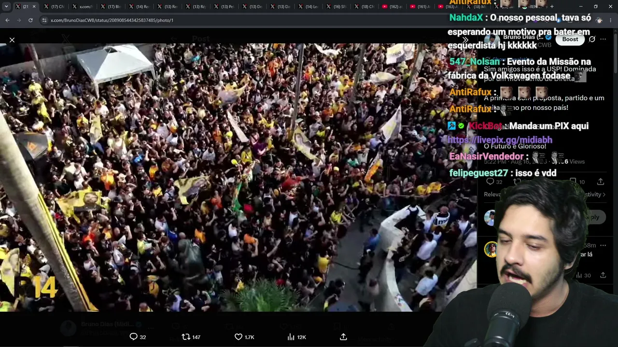The height and width of the screenshot is (347, 618).
Task: Switch to the tab labeled (17) CN
Action: 54,7
